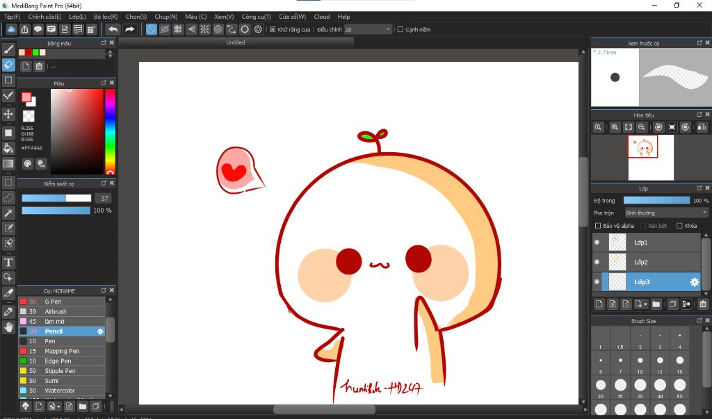This screenshot has height=419, width=712.
Task: Open Chỉnh sửa(E) menu
Action: (x=44, y=17)
